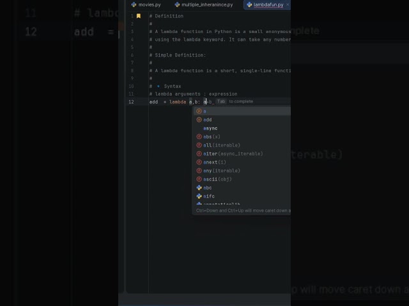Select the lambdafun.py editor tab
Screen dimensions: 409x306
coord(268,4)
